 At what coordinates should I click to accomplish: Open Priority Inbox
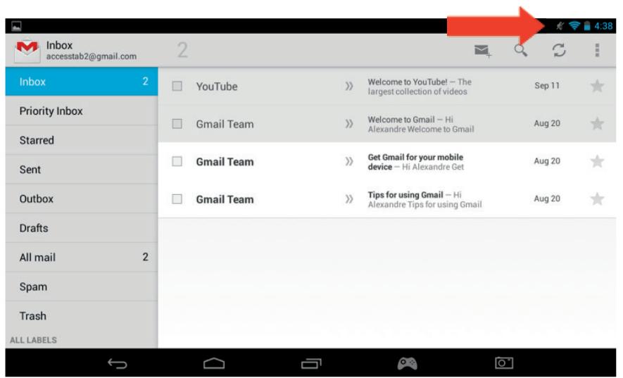coord(82,111)
